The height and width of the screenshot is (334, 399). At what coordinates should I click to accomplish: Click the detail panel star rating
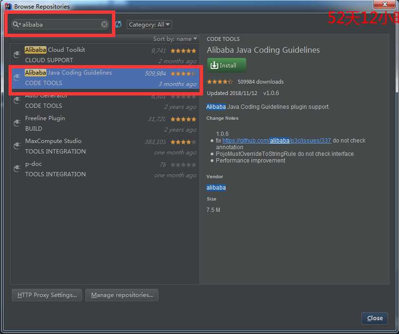(x=220, y=82)
